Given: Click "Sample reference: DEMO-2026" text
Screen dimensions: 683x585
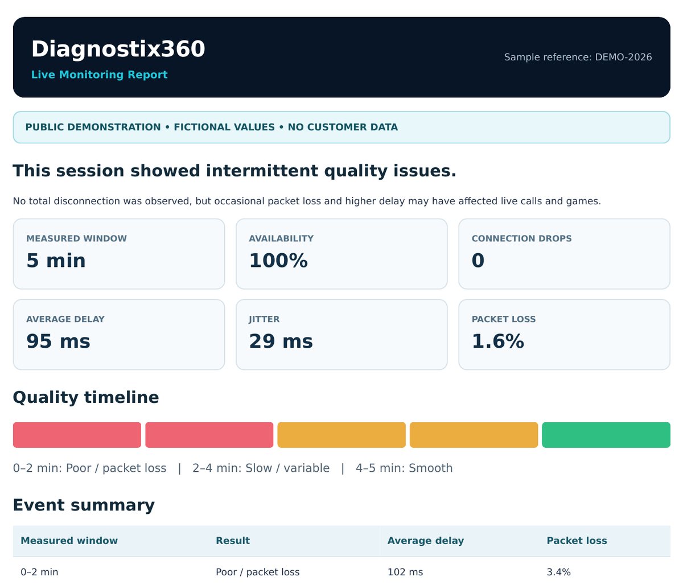Looking at the screenshot, I should click(578, 57).
